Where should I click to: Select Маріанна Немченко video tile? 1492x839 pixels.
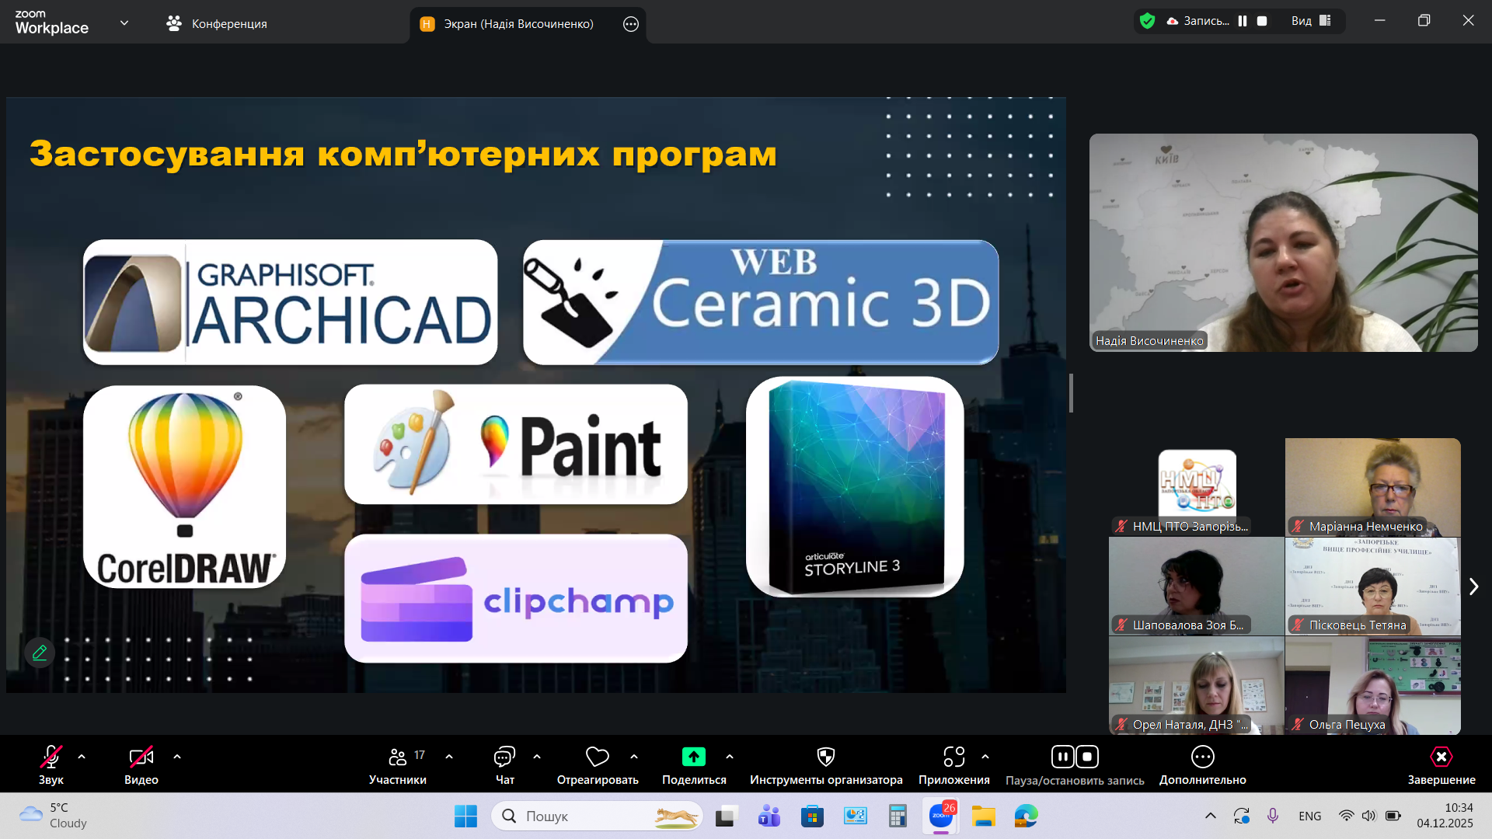pyautogui.click(x=1373, y=487)
